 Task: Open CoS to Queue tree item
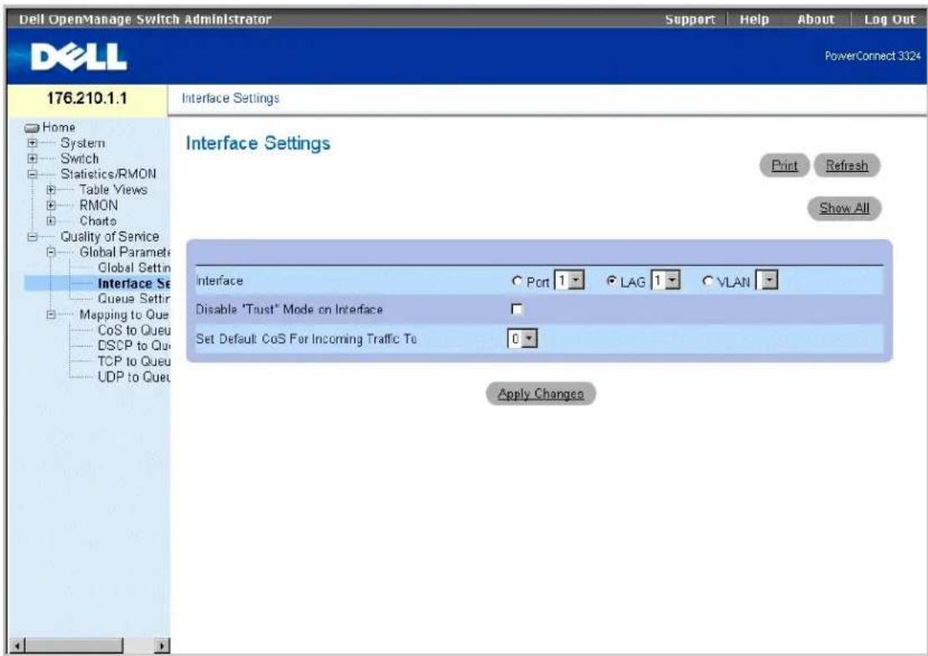point(134,331)
